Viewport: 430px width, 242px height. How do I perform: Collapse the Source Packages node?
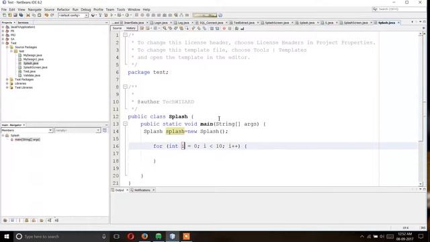(7, 47)
